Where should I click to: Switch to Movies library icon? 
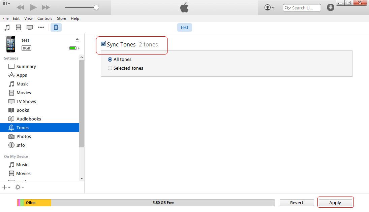tap(18, 28)
